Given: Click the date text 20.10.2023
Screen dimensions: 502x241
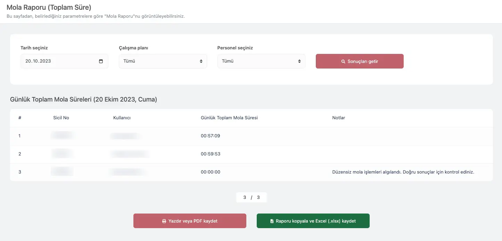Looking at the screenshot, I should (38, 61).
